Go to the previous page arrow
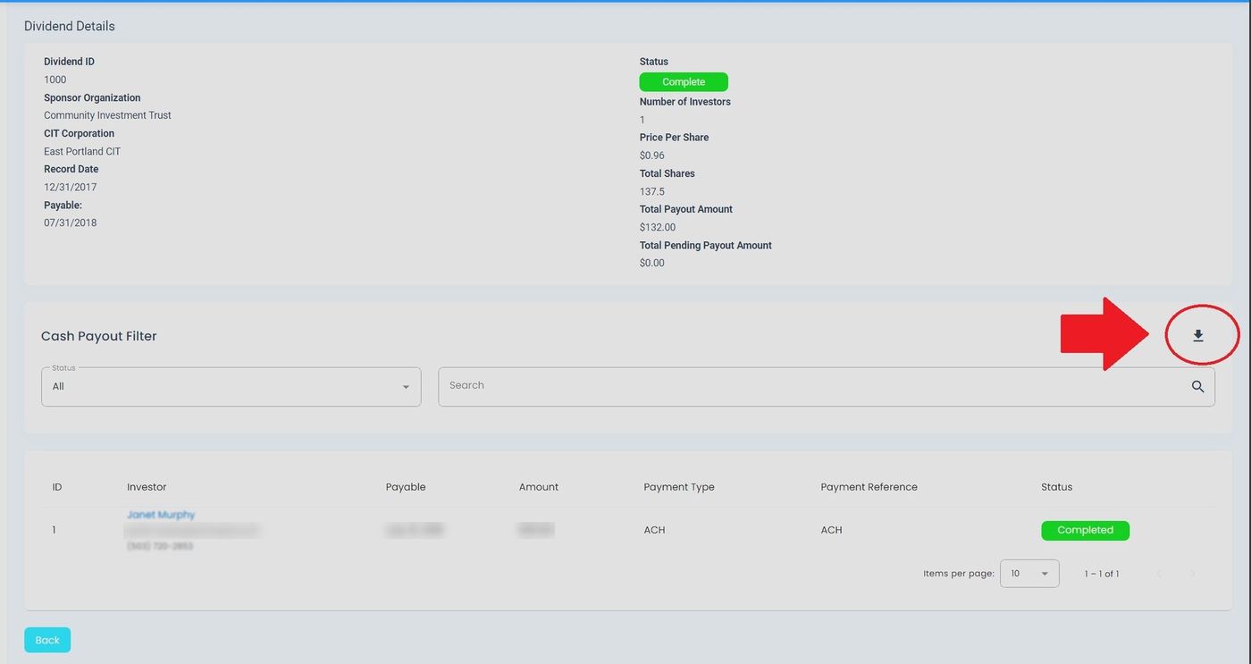1251x664 pixels. point(1159,574)
